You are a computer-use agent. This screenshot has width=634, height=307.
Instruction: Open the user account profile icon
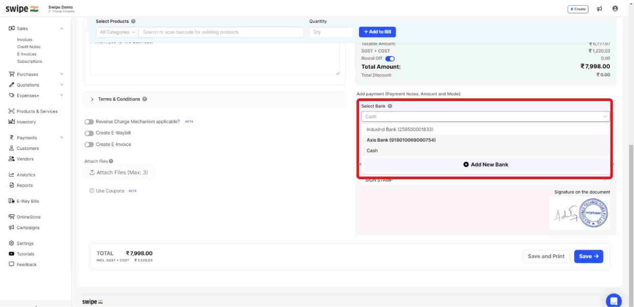click(615, 9)
